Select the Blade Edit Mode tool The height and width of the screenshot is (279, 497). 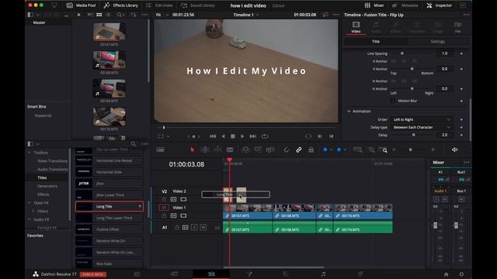(x=230, y=150)
